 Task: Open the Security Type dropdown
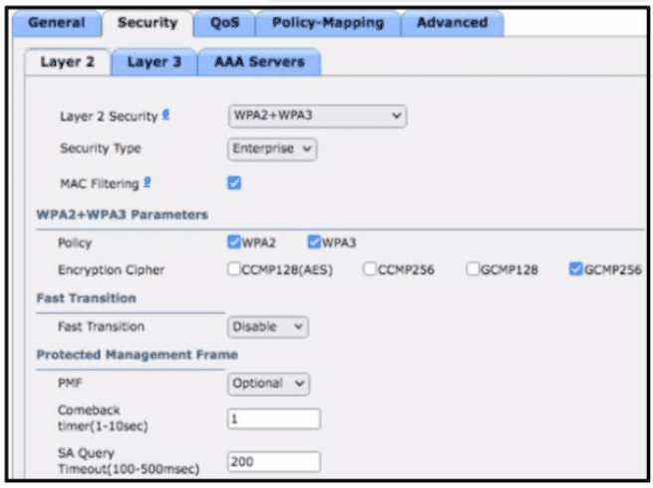tap(272, 149)
